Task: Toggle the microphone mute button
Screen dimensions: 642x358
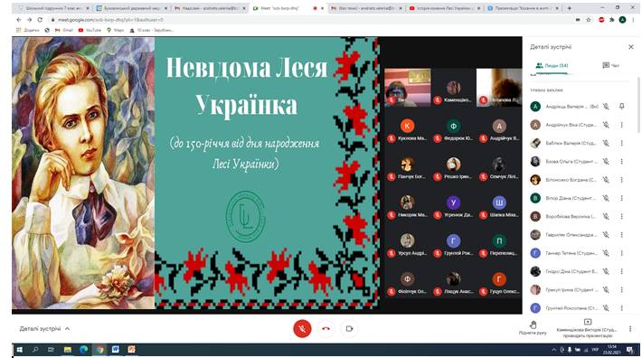Action: pos(302,328)
